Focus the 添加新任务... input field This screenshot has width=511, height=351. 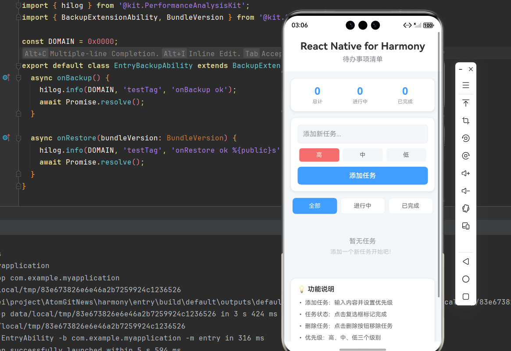tap(362, 134)
